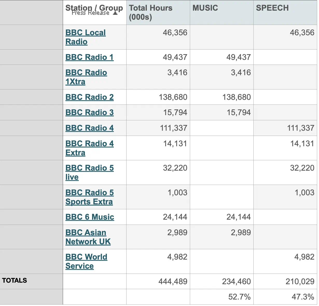This screenshot has height=306, width=319.
Task: Select BBC Local Radio speech value 46,356
Action: tap(302, 32)
